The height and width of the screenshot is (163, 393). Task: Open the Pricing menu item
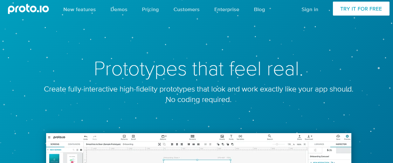150,9
